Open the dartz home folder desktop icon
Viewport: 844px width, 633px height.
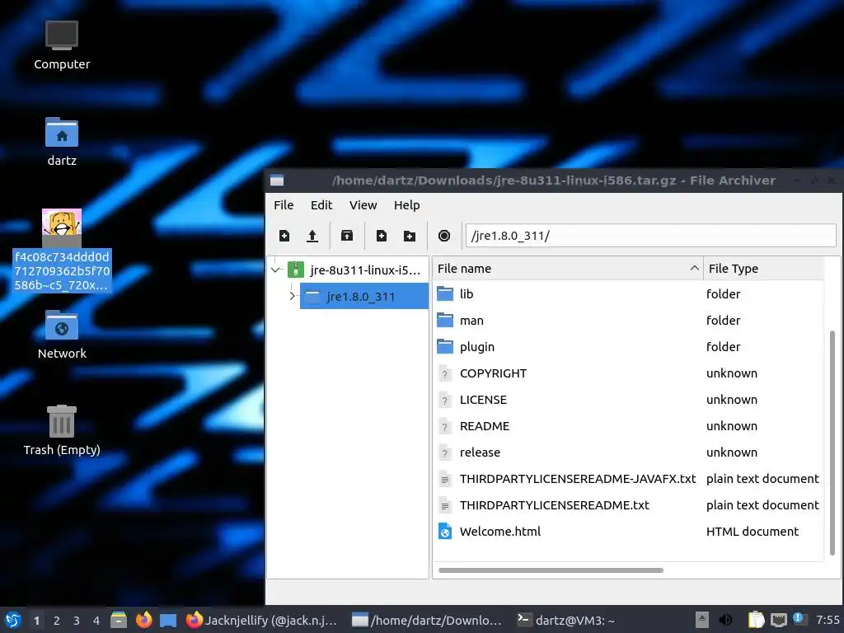[62, 133]
